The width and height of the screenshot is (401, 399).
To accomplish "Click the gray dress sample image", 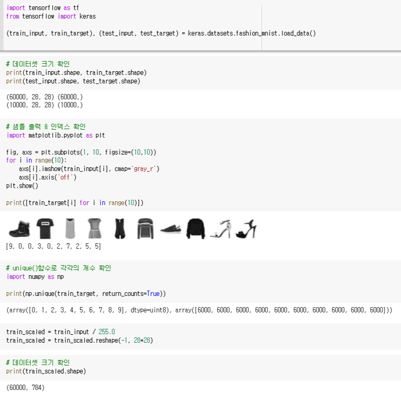I will pos(95,228).
